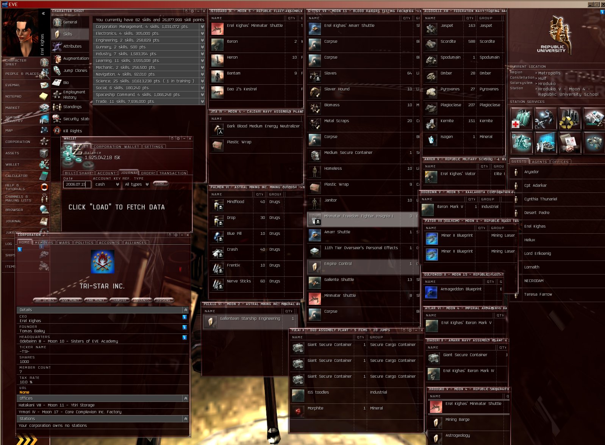Click the Dividends corporation button
The width and height of the screenshot is (605, 445).
pyautogui.click(x=142, y=300)
